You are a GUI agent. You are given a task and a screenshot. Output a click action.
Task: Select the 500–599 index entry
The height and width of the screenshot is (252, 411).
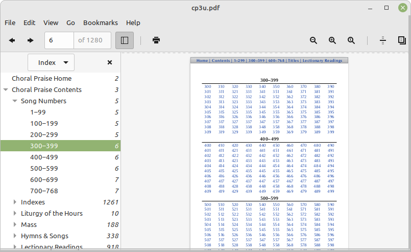click(44, 169)
